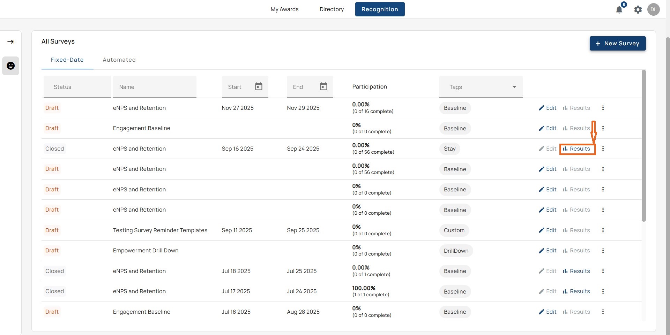Click the Baseline tag on Nov 27 2025 row
670x335 pixels.
[455, 108]
